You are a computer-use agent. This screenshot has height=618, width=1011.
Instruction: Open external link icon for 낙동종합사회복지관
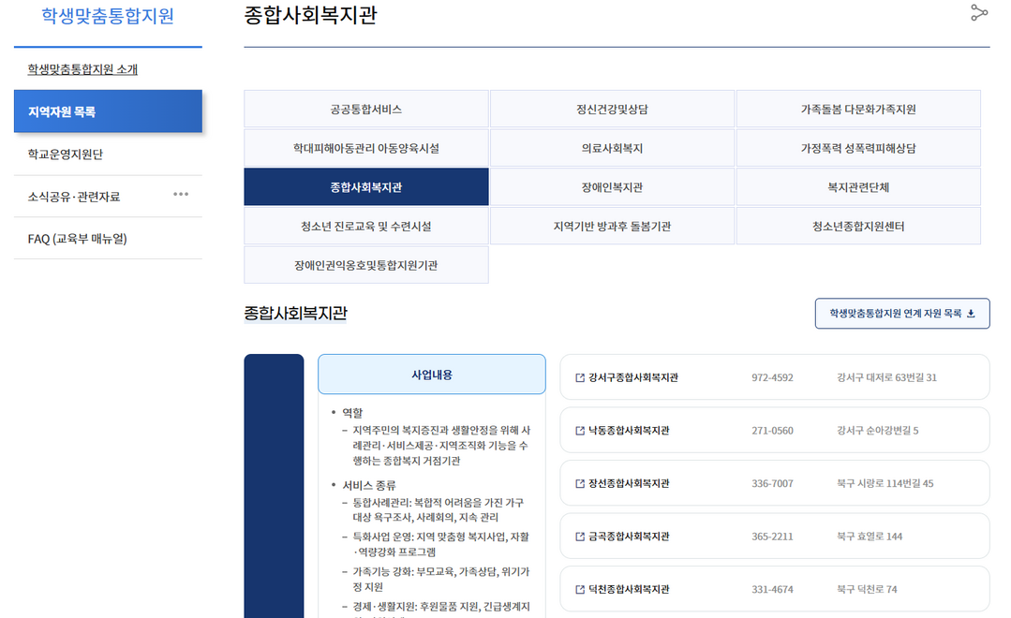579,431
